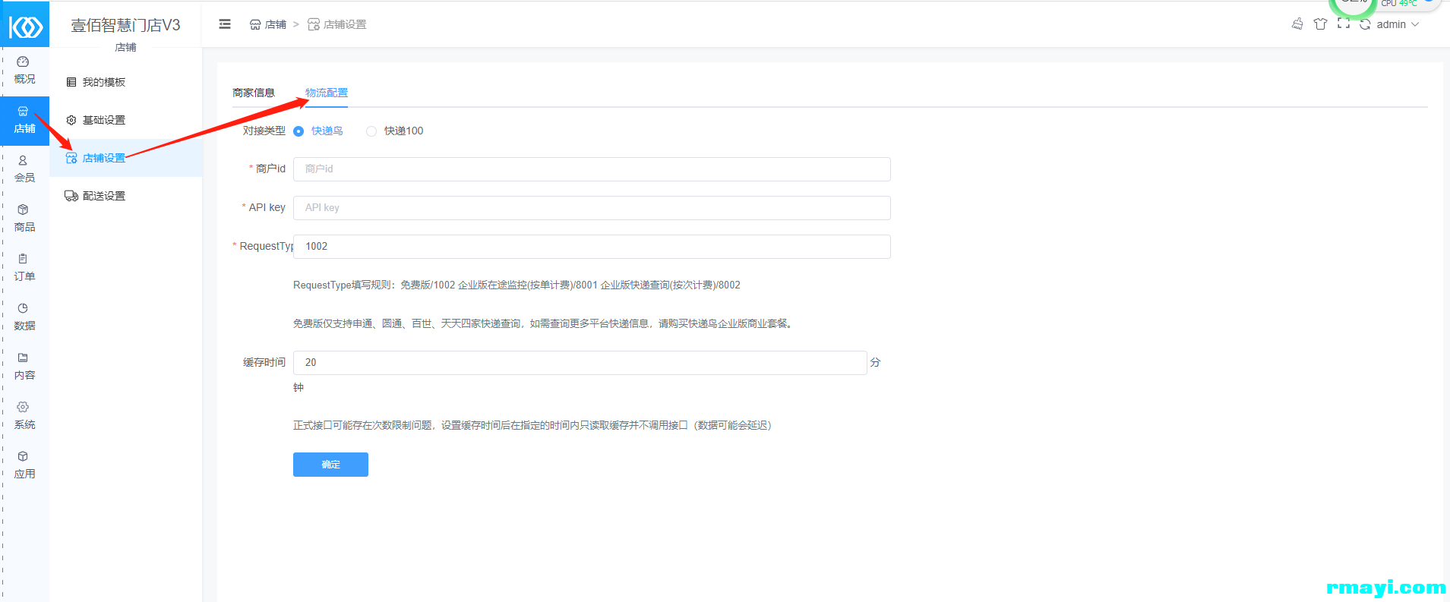
Task: Click the CPU temperature widget at top-right
Action: (1399, 4)
